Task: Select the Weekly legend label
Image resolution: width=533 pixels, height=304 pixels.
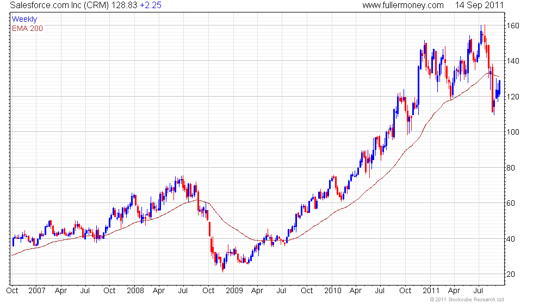Action: (24, 20)
